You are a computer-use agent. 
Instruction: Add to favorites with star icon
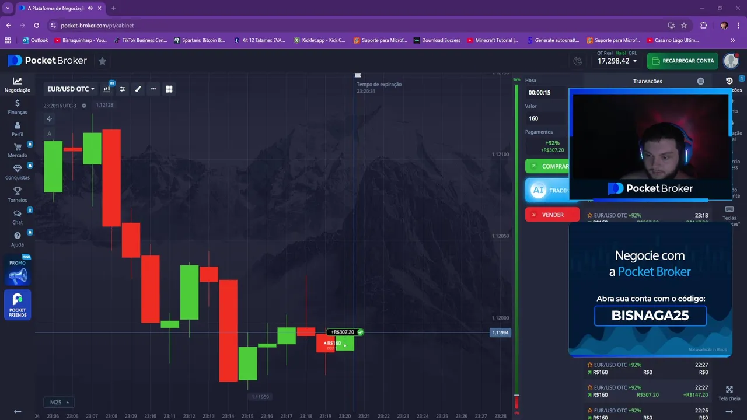click(x=102, y=61)
